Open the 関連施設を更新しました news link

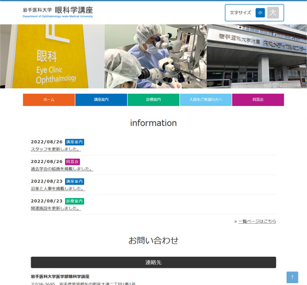pos(56,208)
